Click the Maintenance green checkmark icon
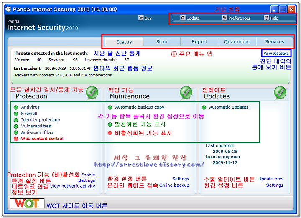The image size is (301, 218). pyautogui.click(x=186, y=92)
